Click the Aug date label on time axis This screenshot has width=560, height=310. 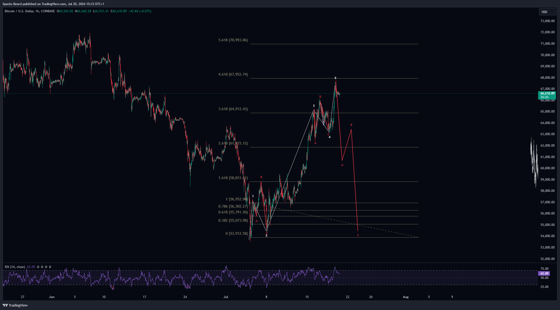coord(406,297)
